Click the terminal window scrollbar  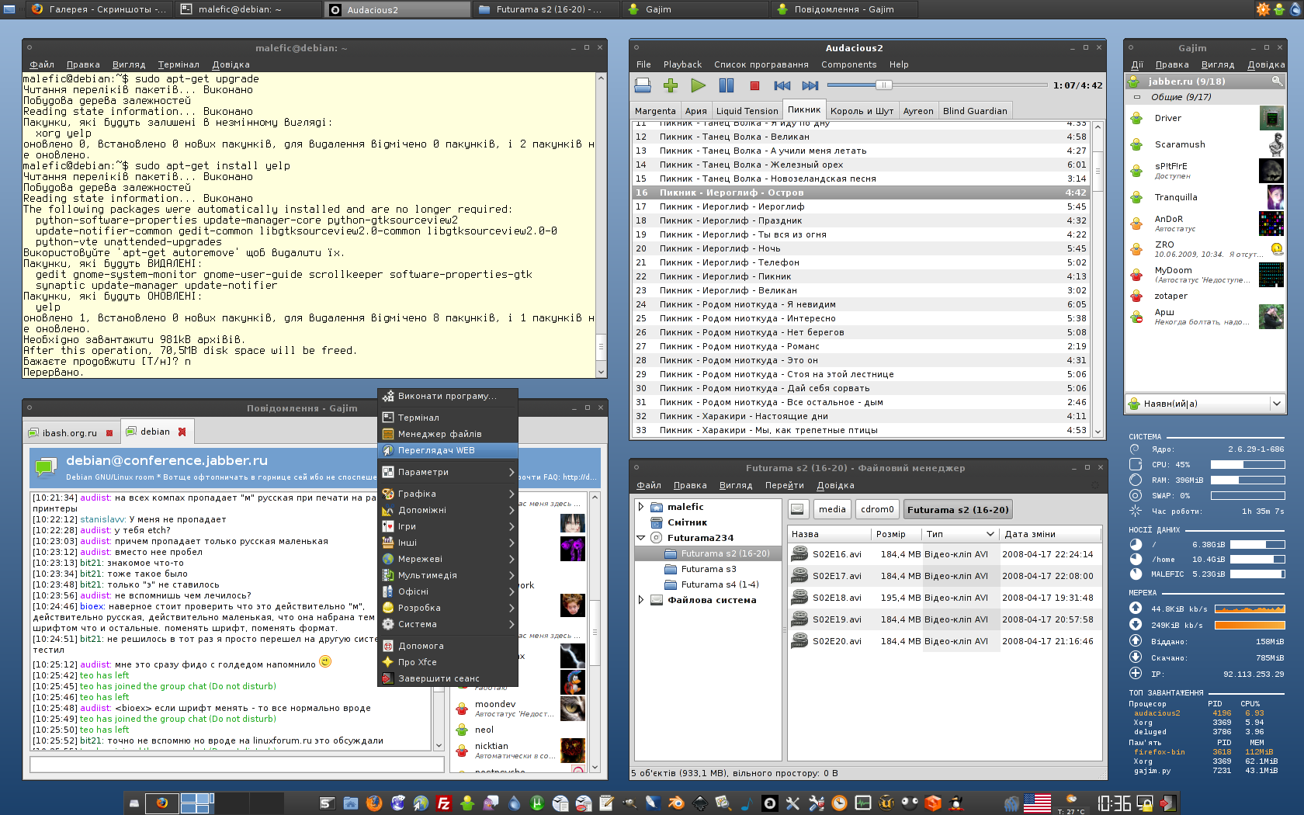click(601, 225)
